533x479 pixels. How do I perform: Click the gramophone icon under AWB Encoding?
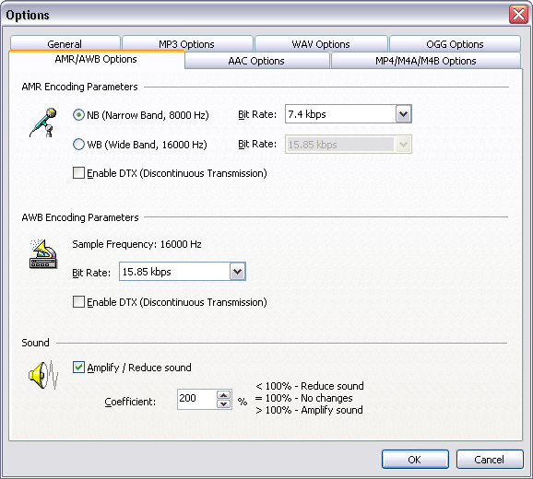(x=43, y=254)
